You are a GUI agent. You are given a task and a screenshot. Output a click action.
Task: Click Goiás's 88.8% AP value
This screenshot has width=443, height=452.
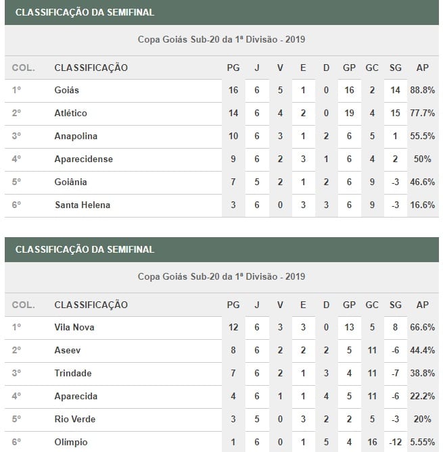coord(422,90)
